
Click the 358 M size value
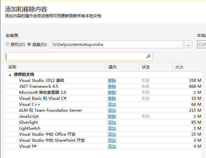(195, 80)
